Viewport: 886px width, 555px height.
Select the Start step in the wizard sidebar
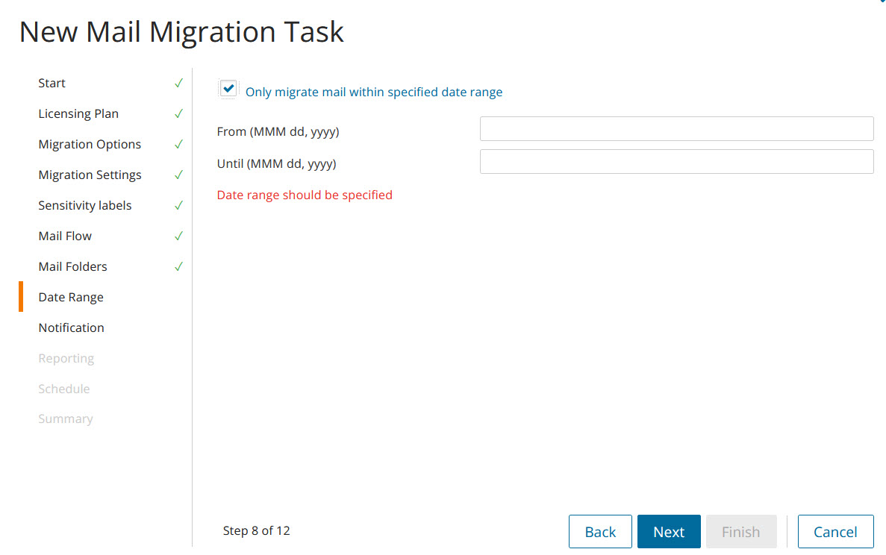[52, 83]
